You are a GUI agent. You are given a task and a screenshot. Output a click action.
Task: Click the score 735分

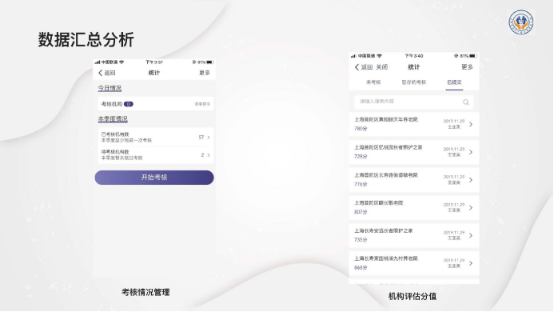(x=361, y=240)
